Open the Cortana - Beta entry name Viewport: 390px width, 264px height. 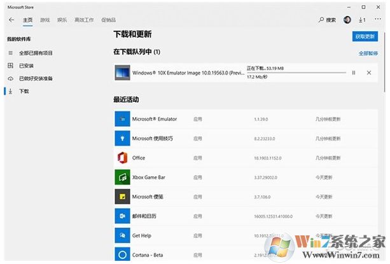[148, 255]
